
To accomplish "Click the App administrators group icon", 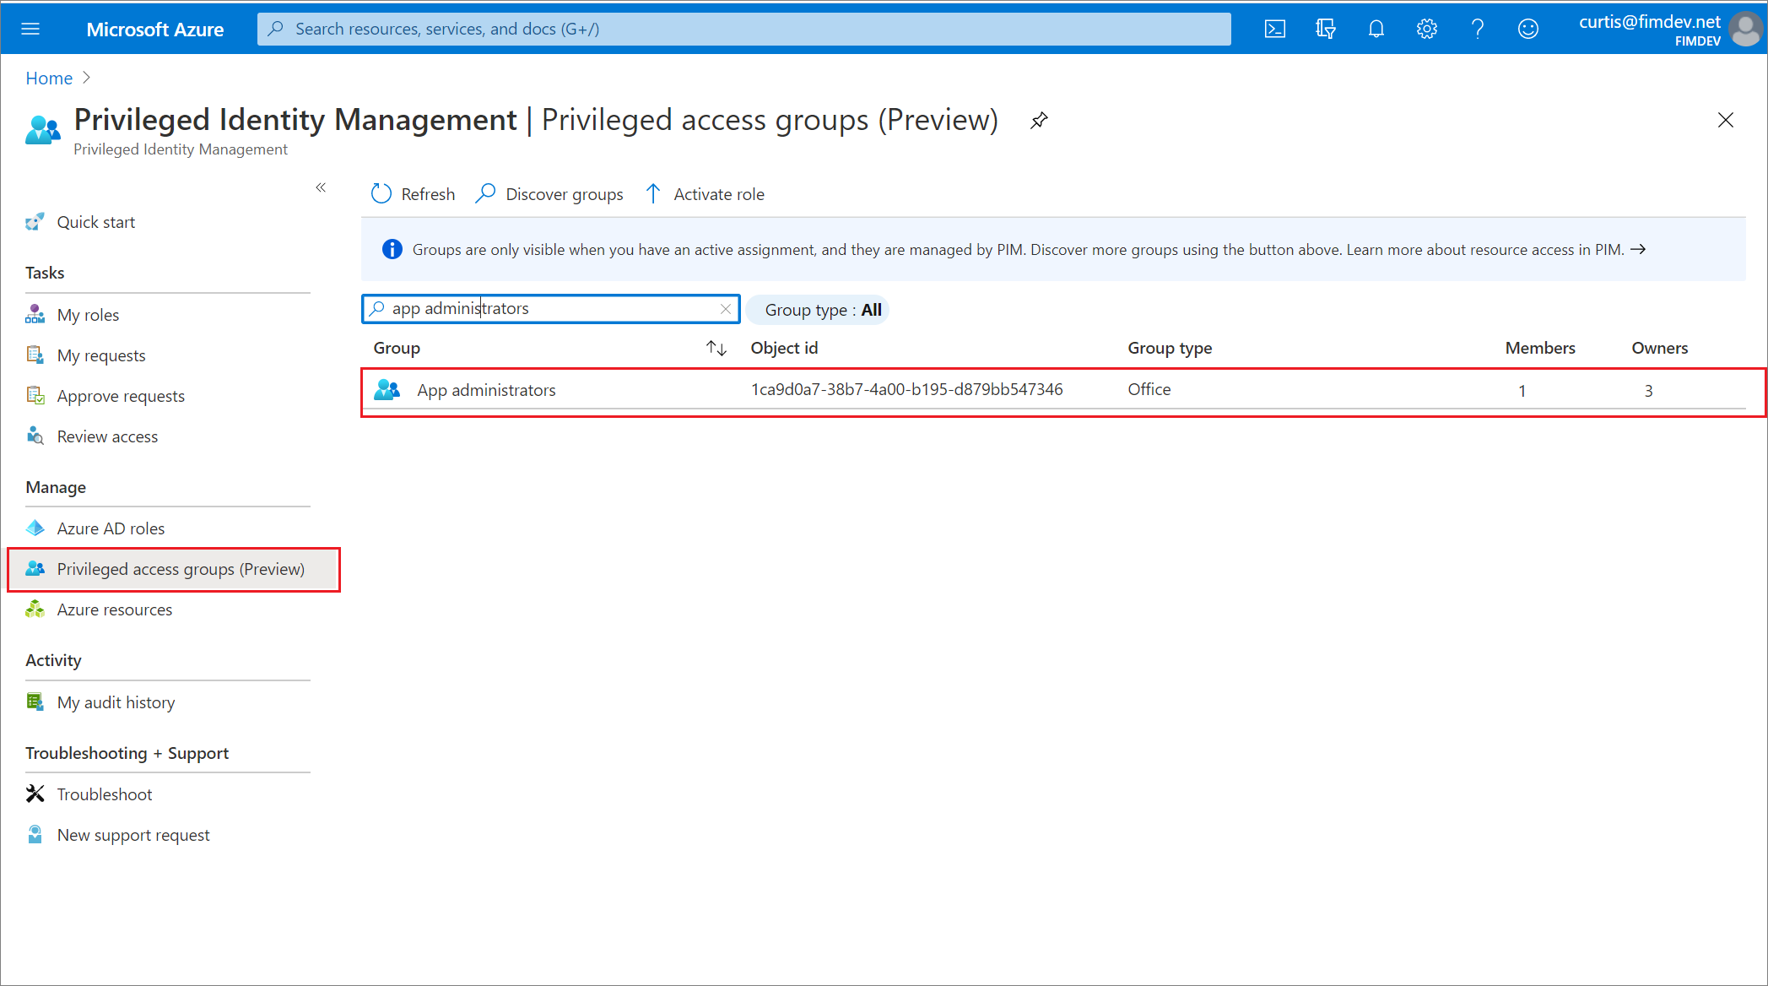I will (387, 389).
